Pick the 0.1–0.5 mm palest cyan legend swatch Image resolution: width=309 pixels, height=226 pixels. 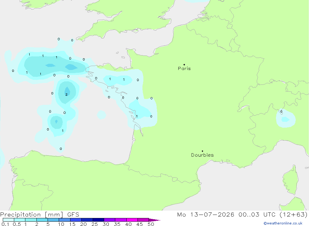click(x=8, y=220)
